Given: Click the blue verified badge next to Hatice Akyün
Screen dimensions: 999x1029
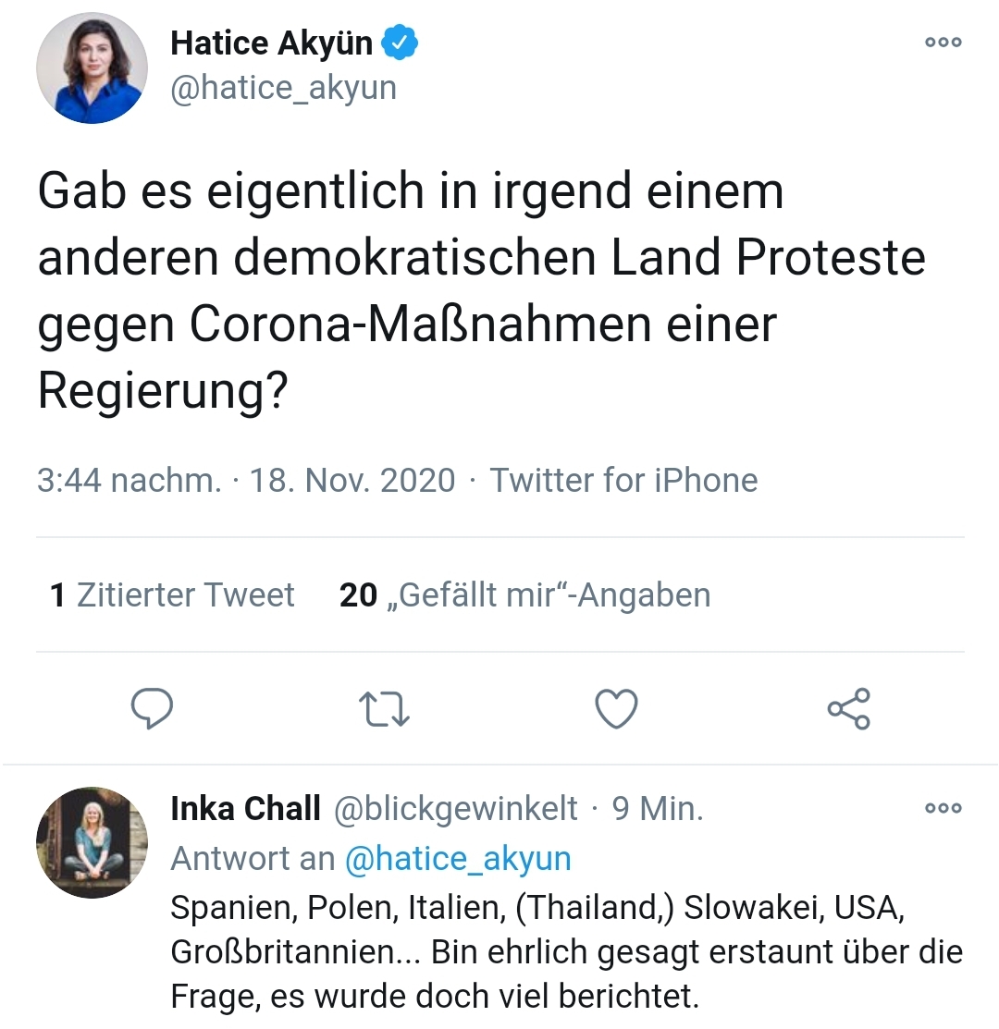Looking at the screenshot, I should (401, 43).
